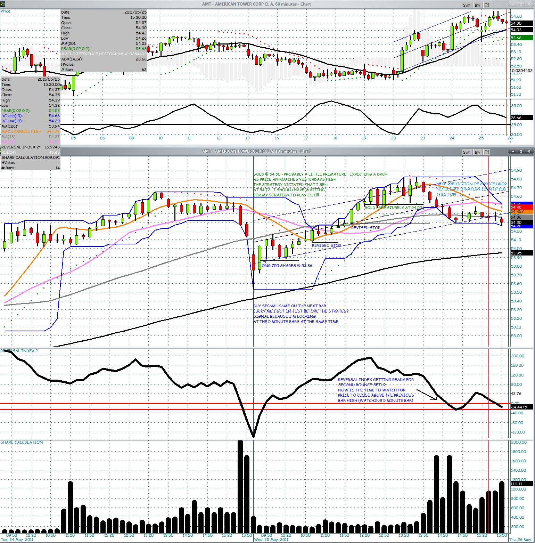Close the 10 minutes chart window

[529, 152]
